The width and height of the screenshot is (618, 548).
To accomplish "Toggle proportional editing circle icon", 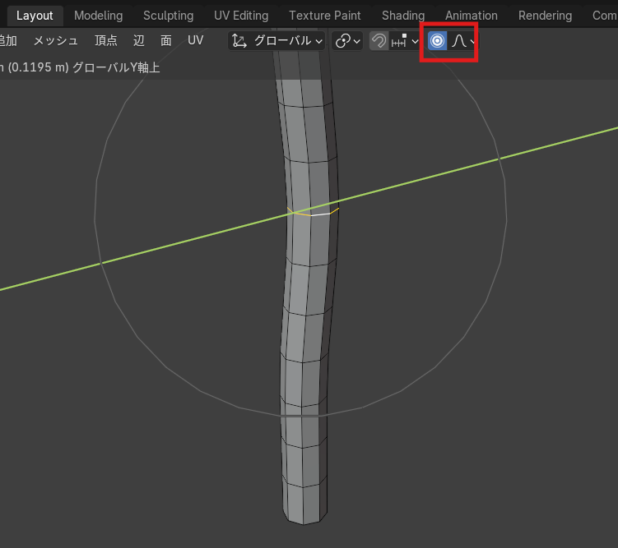I will tap(438, 40).
